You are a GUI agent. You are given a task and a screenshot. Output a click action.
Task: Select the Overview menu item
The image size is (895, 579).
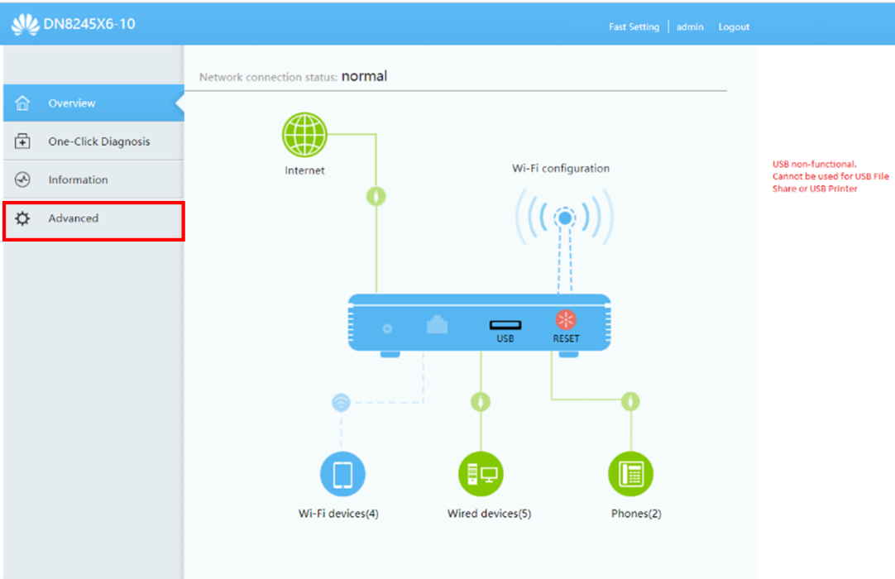click(72, 103)
